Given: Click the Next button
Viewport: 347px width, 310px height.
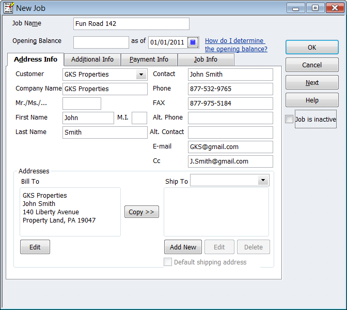Looking at the screenshot, I should pyautogui.click(x=311, y=82).
